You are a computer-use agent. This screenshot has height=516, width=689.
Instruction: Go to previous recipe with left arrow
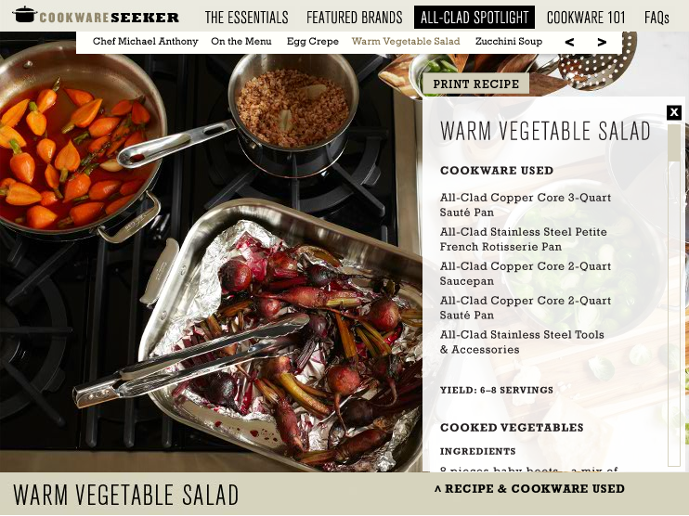pyautogui.click(x=569, y=42)
